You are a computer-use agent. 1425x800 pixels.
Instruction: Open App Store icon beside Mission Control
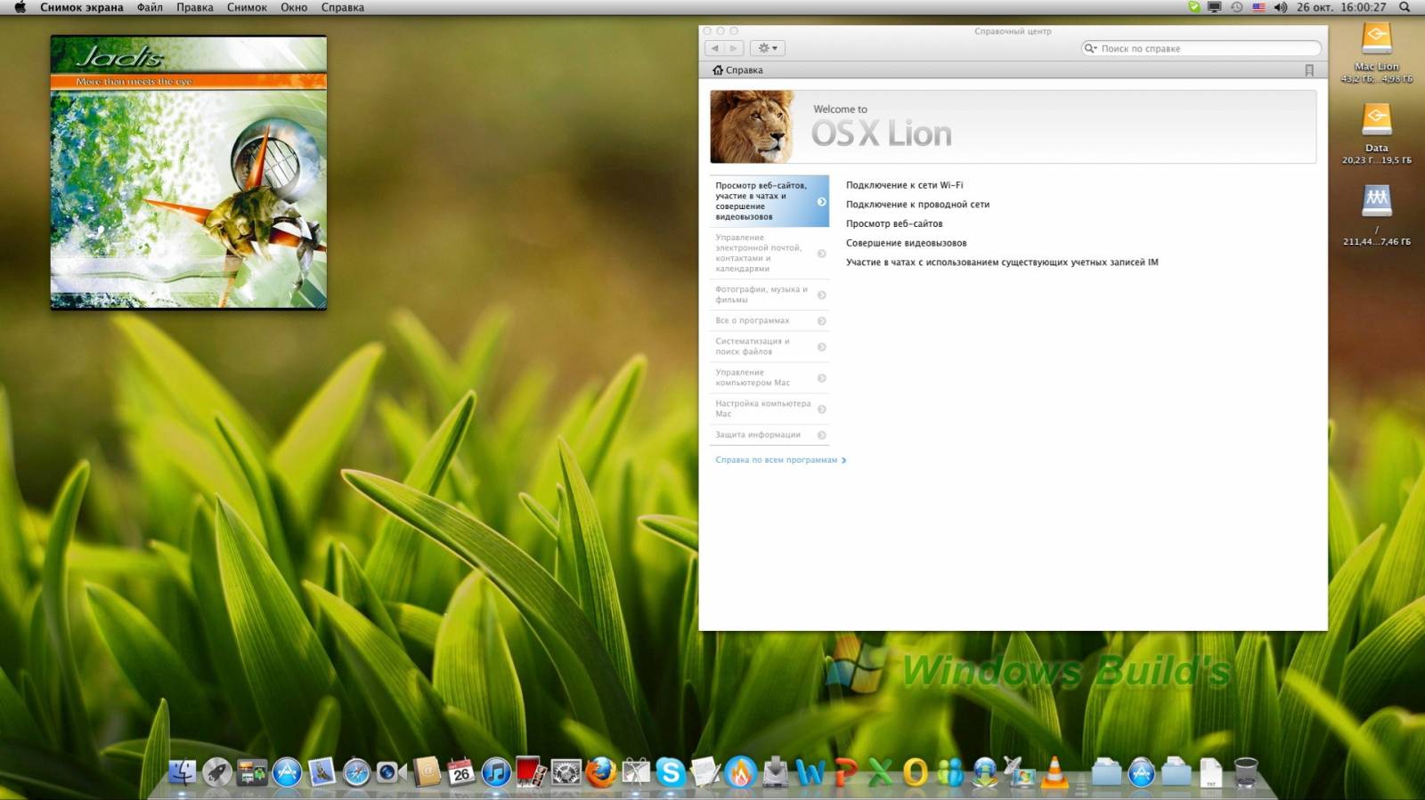pos(287,772)
